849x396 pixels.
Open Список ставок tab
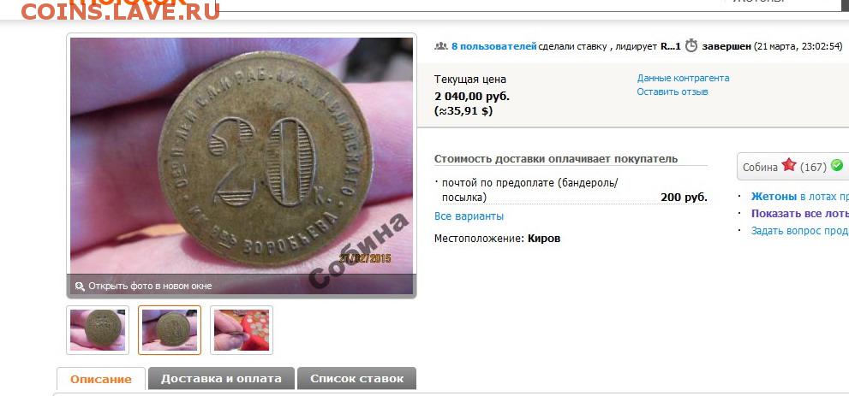[356, 378]
